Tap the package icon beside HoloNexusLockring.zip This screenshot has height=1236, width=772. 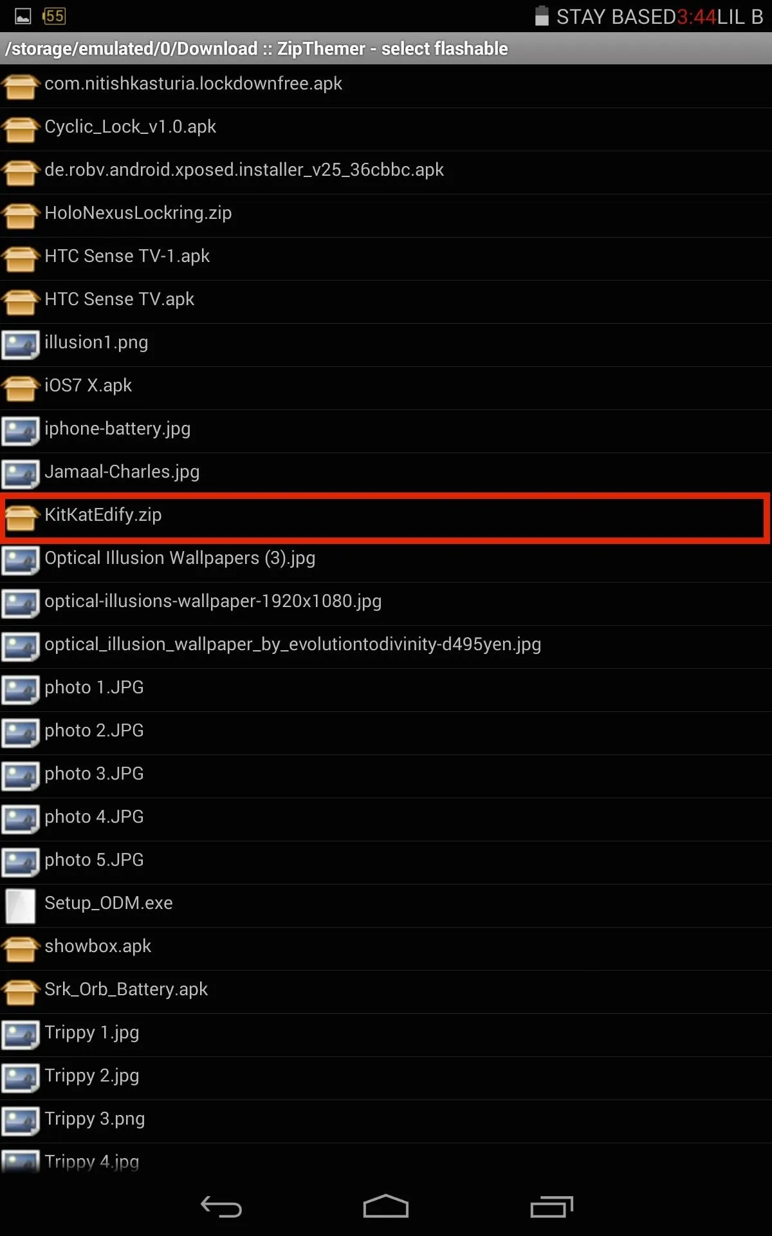[x=21, y=215]
